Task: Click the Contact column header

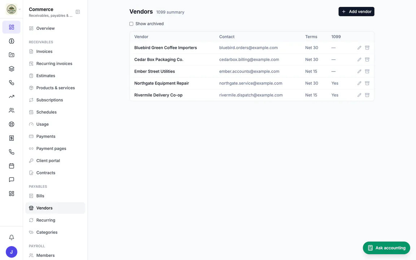Action: [x=227, y=36]
